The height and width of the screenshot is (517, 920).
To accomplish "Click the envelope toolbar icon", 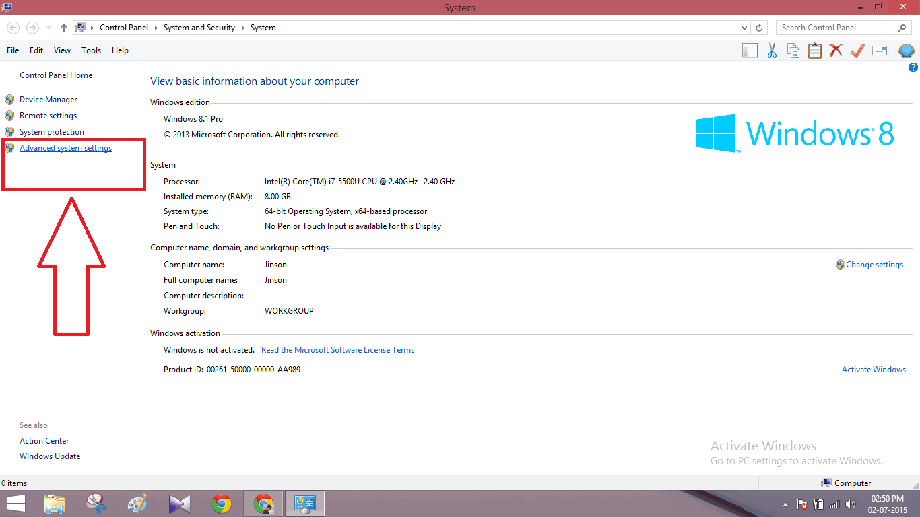I will tap(879, 50).
